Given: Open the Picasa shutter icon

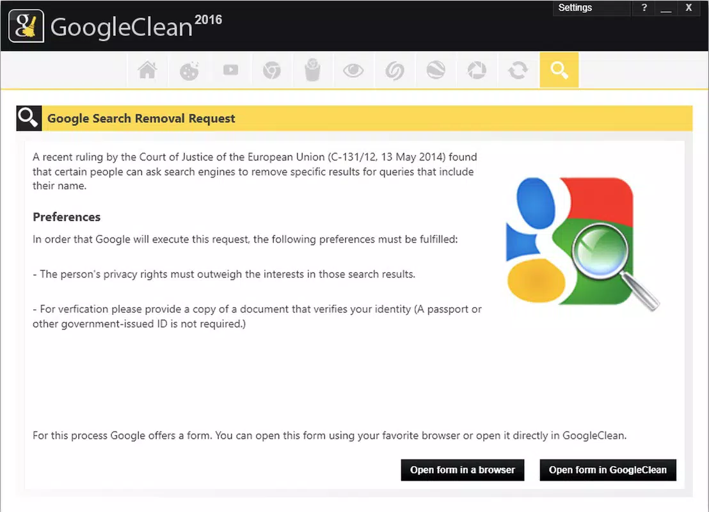Looking at the screenshot, I should point(477,70).
